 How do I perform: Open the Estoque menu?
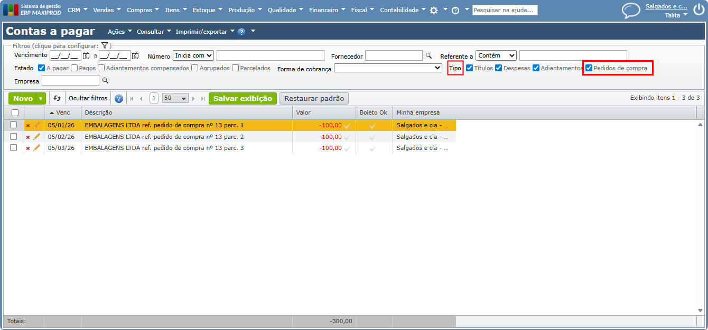click(x=208, y=10)
